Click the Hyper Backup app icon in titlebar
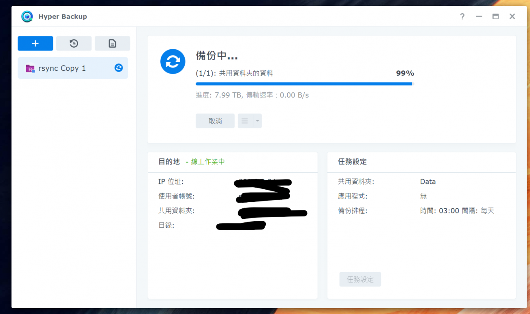This screenshot has height=314, width=530. tap(26, 16)
